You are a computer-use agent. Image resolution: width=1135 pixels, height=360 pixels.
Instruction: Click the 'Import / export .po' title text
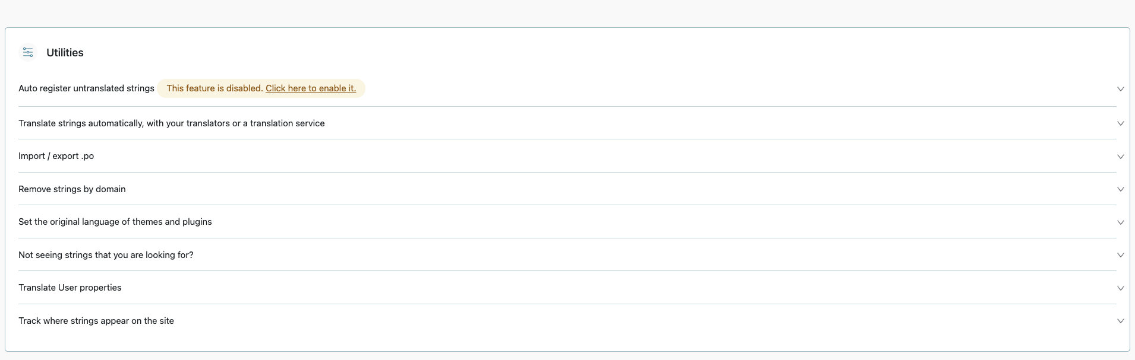click(56, 156)
